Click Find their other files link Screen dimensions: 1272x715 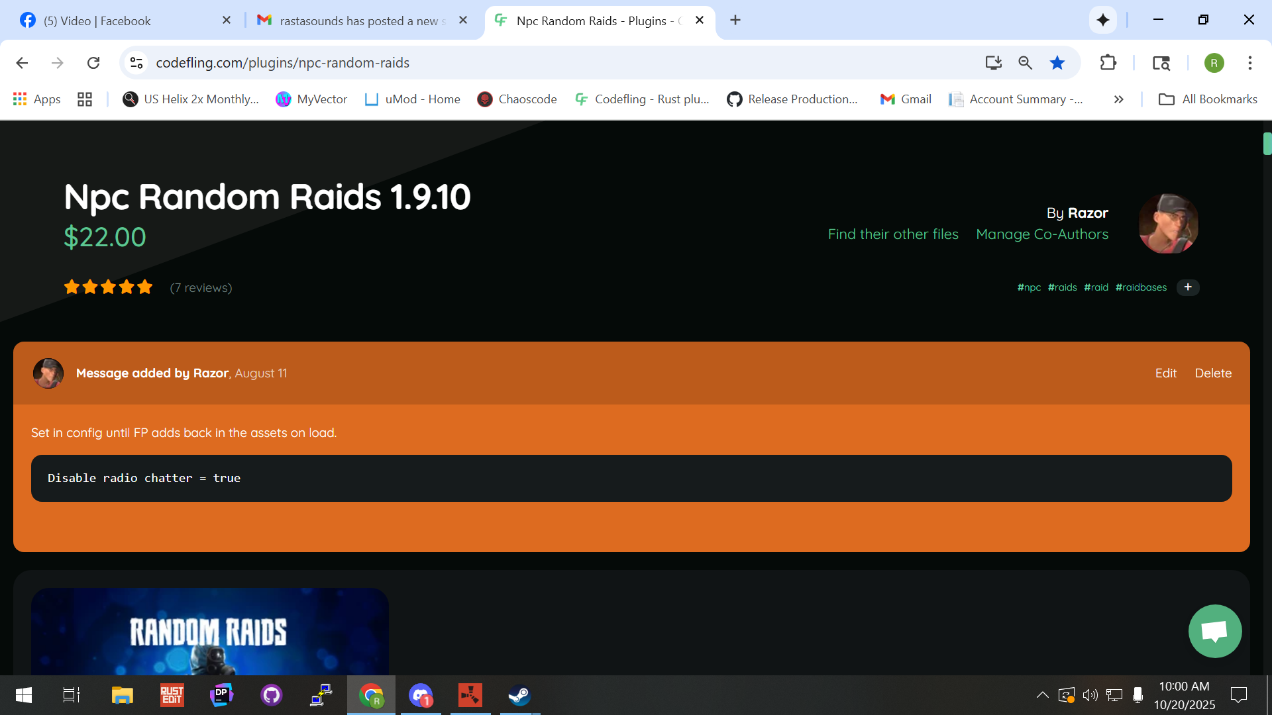coord(892,234)
